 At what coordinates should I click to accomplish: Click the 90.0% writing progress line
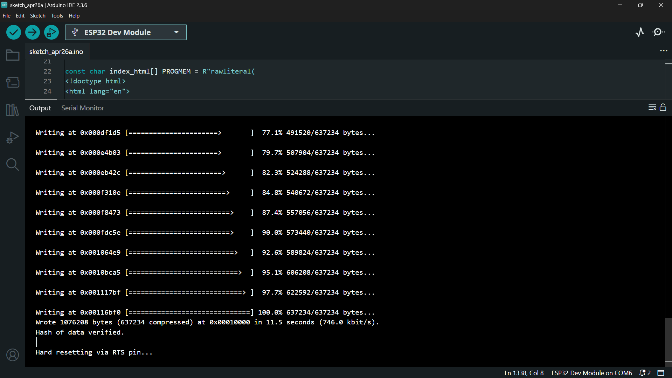[205, 232]
